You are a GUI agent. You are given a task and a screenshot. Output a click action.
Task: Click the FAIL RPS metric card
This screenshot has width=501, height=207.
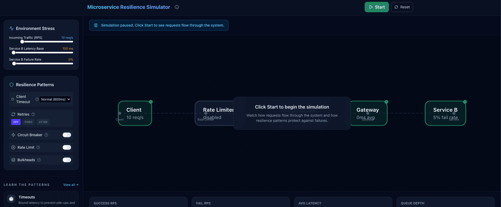(x=241, y=202)
